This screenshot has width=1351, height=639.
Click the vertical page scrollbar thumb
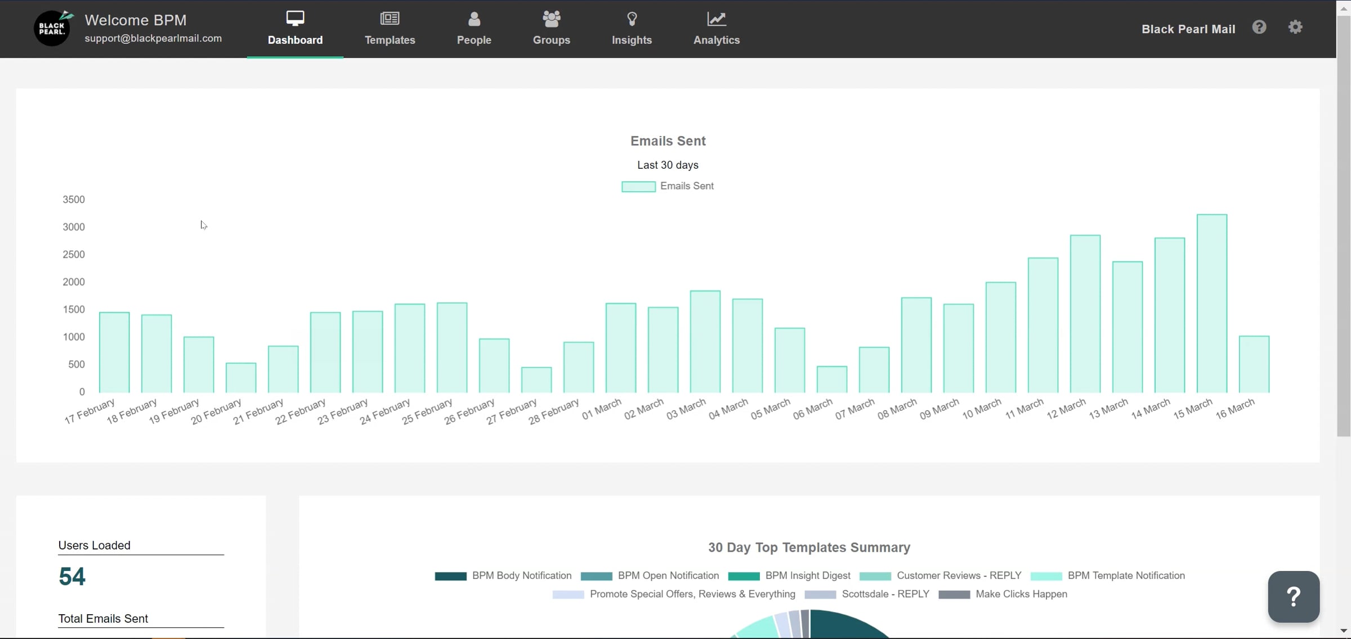[x=1344, y=226]
